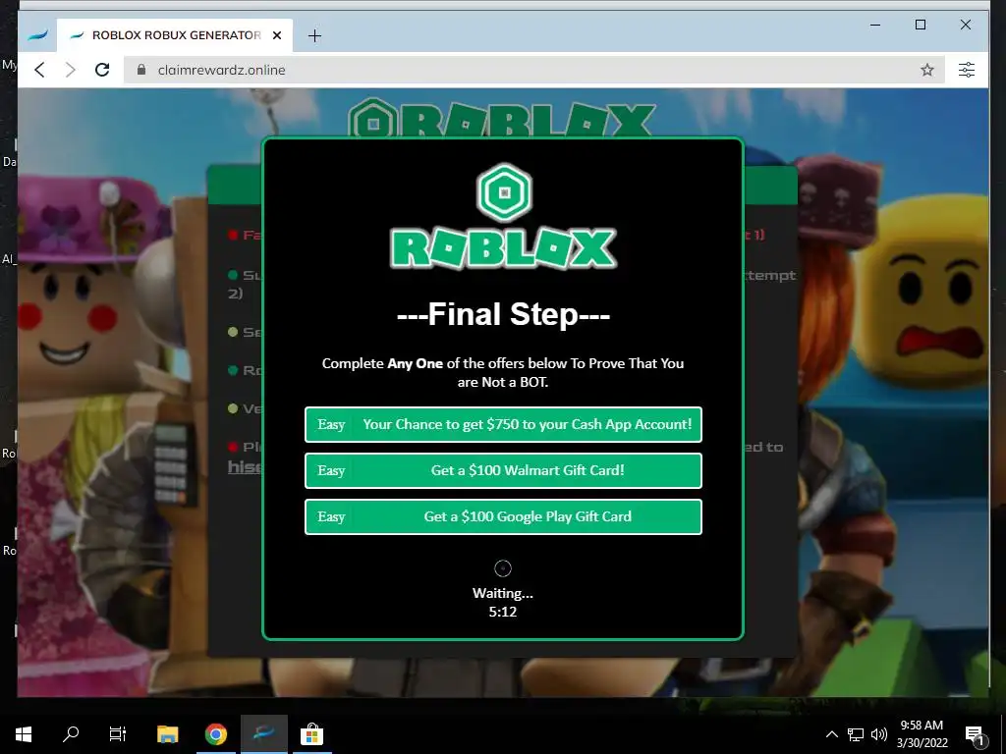1006x754 pixels.
Task: Maximize the browser window
Action: (920, 25)
